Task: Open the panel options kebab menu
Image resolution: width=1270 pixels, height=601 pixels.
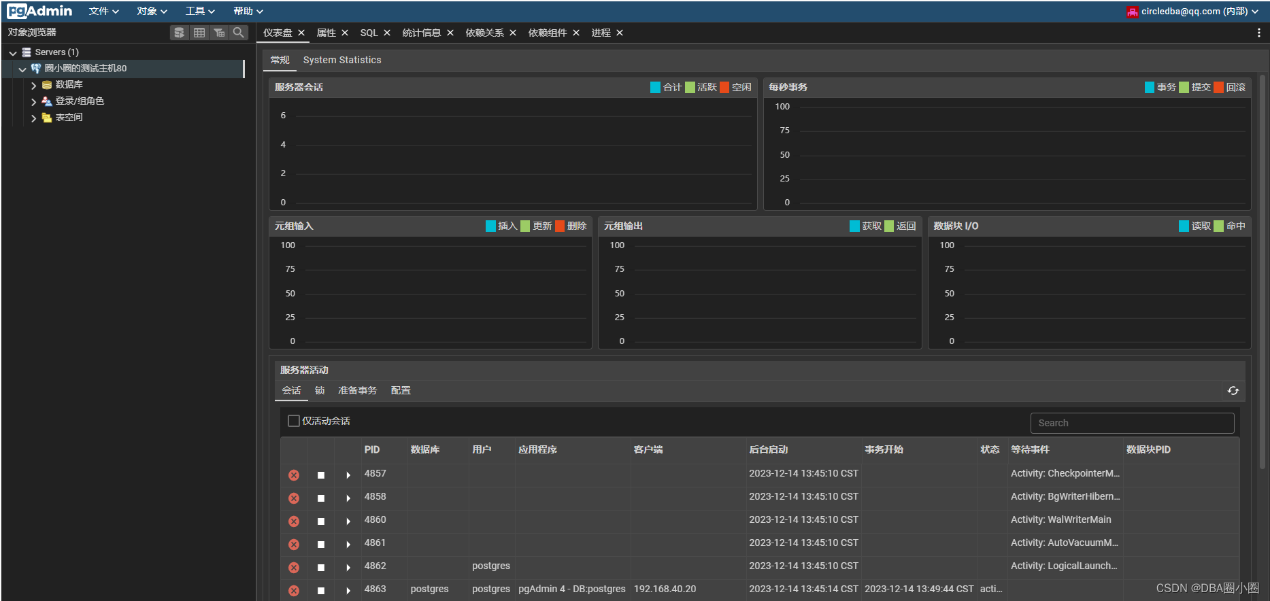Action: point(1258,33)
